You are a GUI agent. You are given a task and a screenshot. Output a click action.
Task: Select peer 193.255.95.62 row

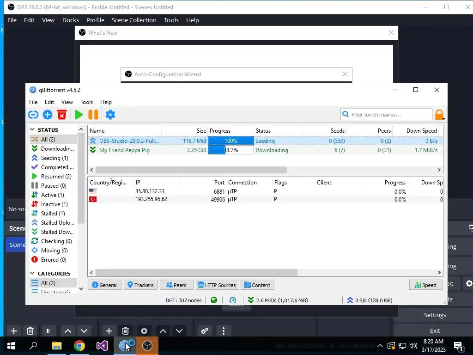pyautogui.click(x=266, y=199)
